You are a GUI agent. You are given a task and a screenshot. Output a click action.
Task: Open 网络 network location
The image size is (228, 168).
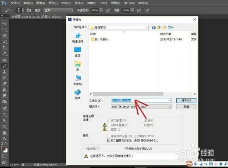[x=78, y=94]
